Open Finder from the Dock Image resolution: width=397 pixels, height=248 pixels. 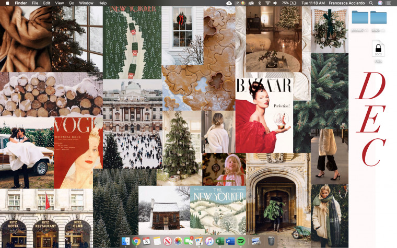click(x=125, y=241)
